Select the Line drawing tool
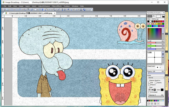The width and height of the screenshot is (169, 107). click(50, 10)
